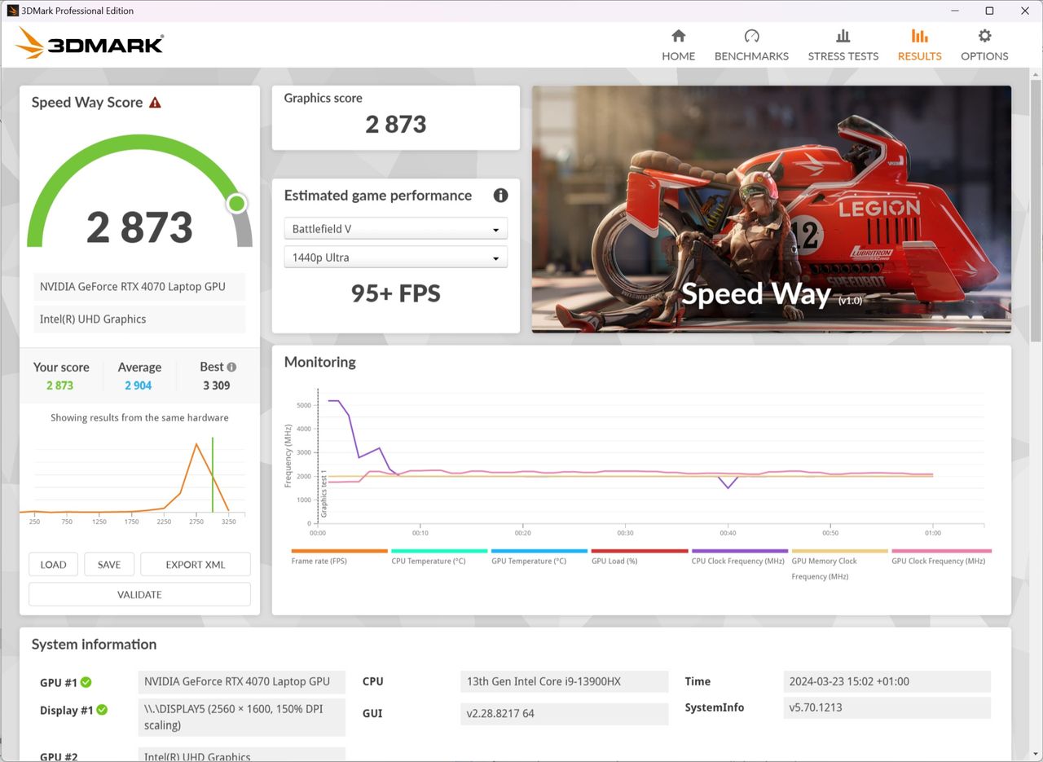Select the RESULTS tab
This screenshot has width=1043, height=762.
pos(919,46)
